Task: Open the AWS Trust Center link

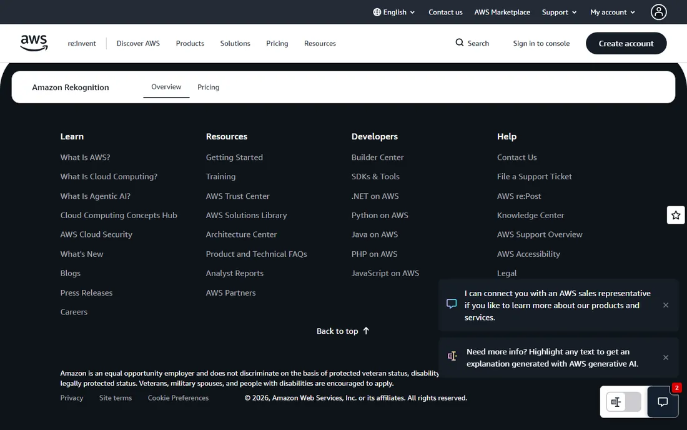Action: point(237,196)
